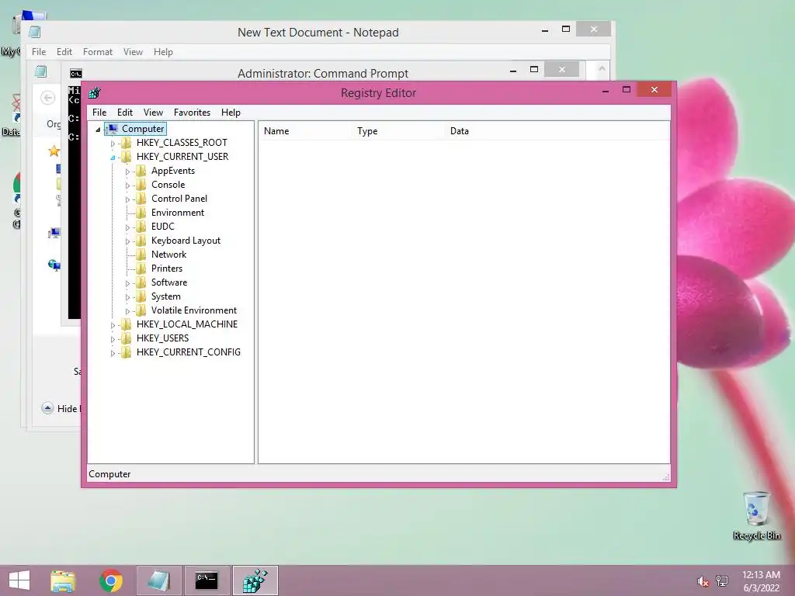Expand the Control Panel key
This screenshot has width=795, height=596.
pyautogui.click(x=127, y=199)
